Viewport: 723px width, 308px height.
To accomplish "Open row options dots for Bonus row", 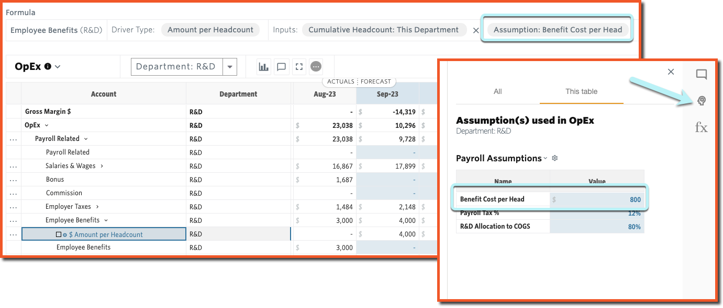I will 14,180.
